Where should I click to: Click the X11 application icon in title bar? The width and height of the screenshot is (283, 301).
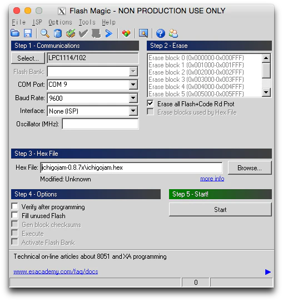click(x=62, y=11)
